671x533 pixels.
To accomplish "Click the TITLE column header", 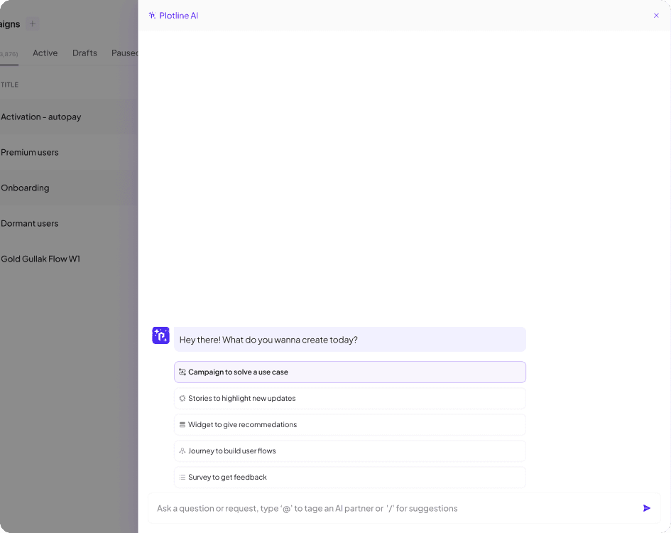I will tap(9, 85).
